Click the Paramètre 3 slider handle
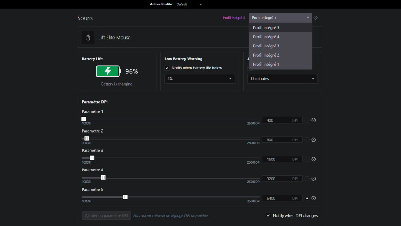Image resolution: width=401 pixels, height=226 pixels. tap(92, 158)
